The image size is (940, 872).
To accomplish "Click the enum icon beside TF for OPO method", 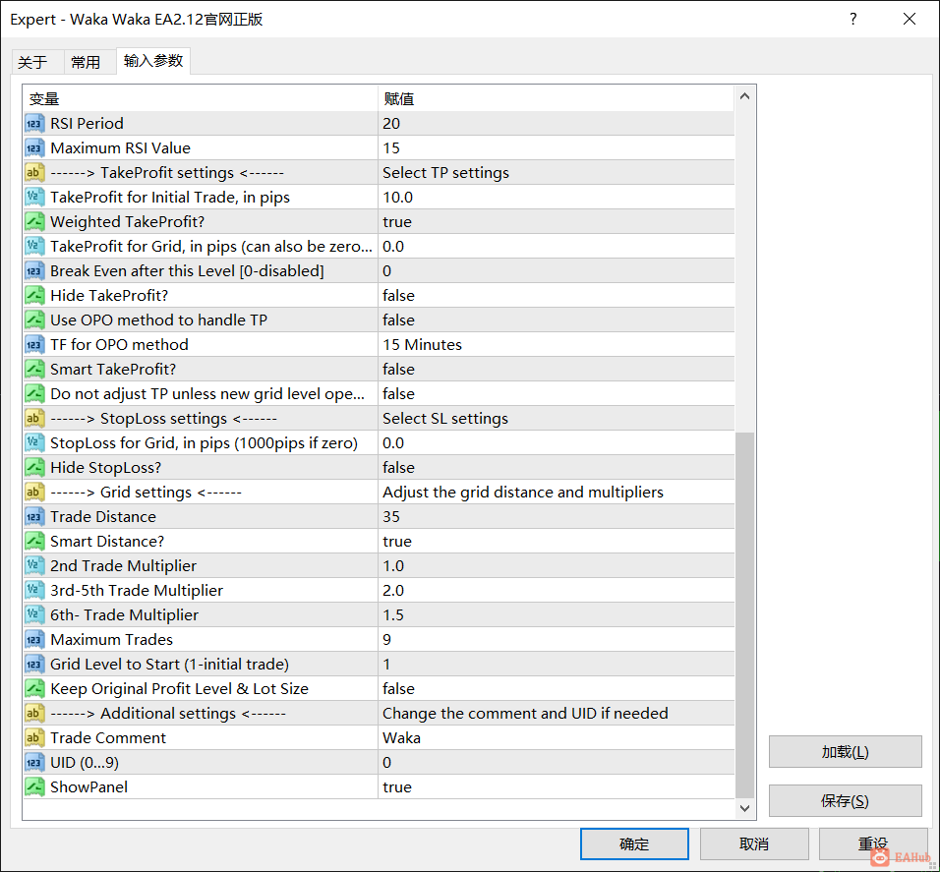I will [34, 345].
